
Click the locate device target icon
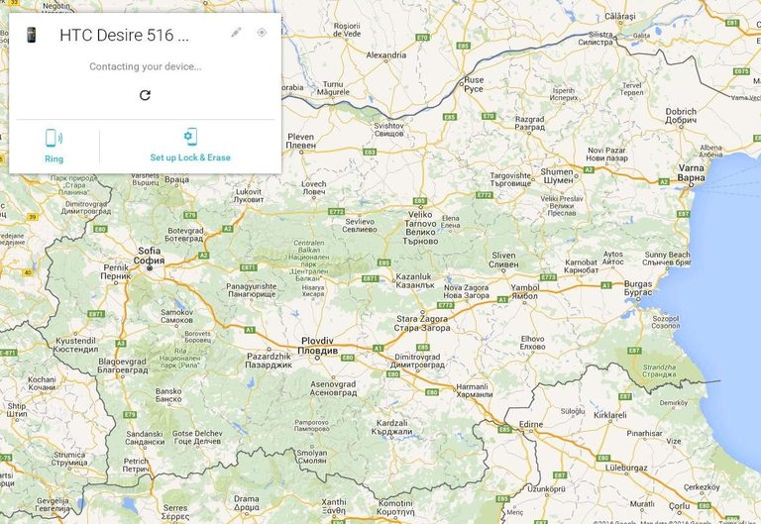click(x=262, y=33)
